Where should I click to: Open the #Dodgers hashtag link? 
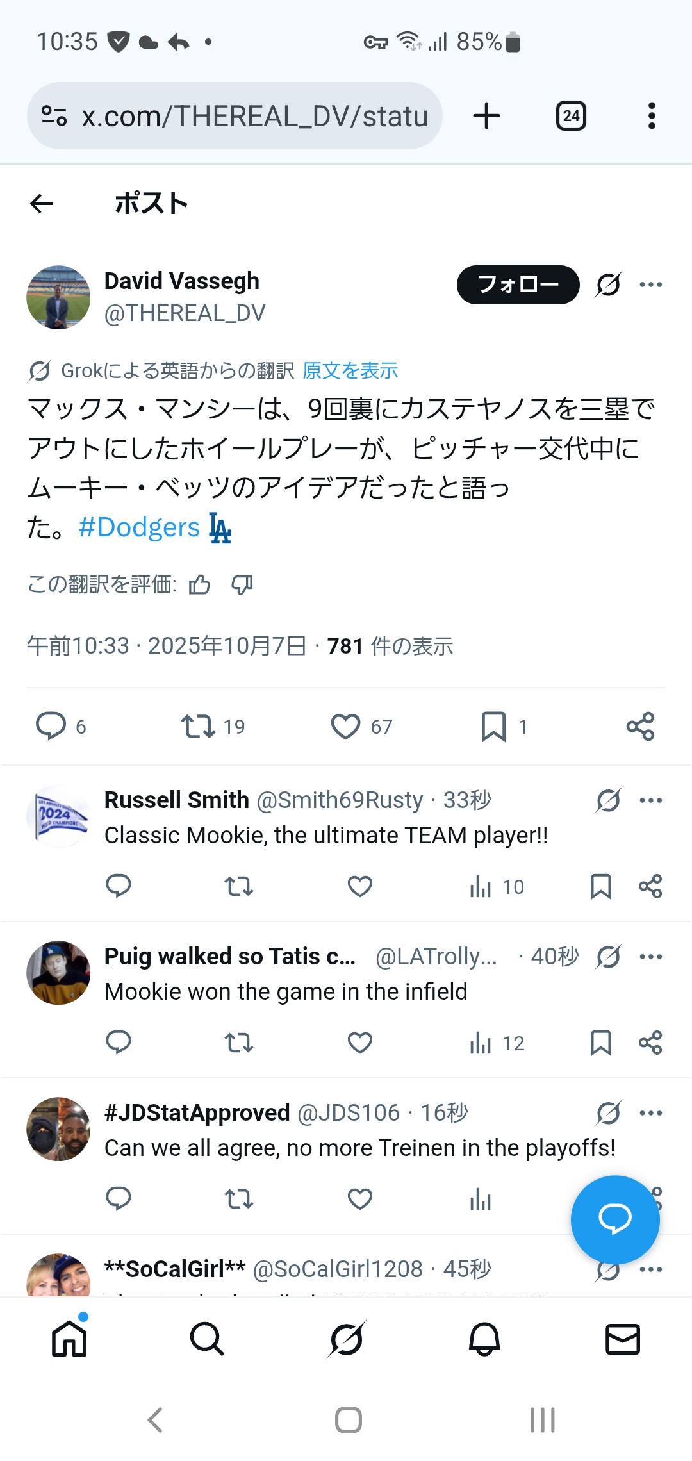(139, 527)
